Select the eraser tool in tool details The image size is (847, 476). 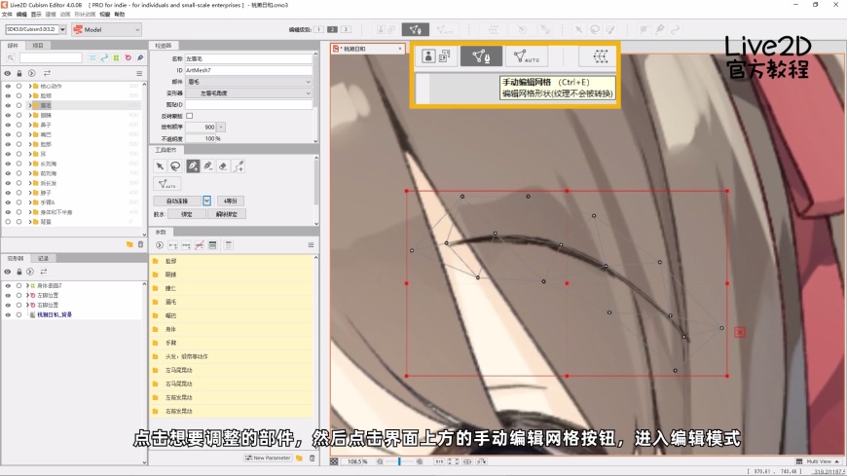[x=223, y=166]
